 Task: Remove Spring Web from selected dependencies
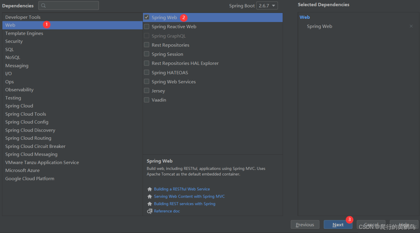411,26
